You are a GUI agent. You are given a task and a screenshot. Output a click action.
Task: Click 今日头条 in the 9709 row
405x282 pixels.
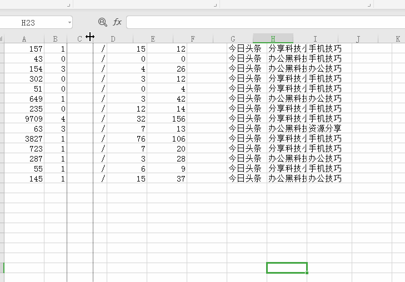[247, 119]
